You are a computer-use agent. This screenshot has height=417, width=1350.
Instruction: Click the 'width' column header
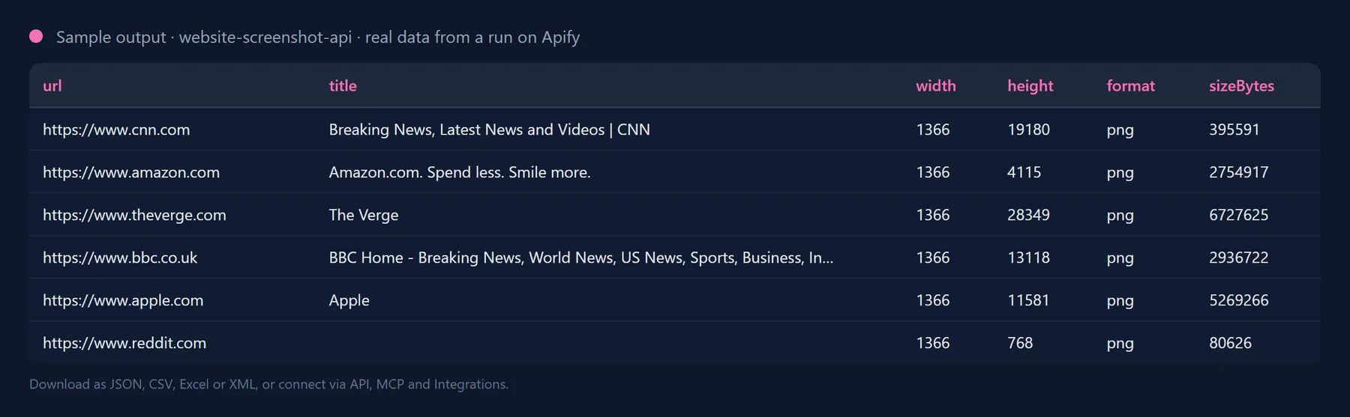(x=936, y=86)
